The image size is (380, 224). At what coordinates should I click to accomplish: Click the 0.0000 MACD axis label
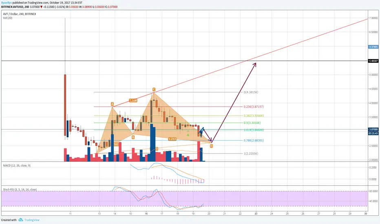click(x=373, y=180)
